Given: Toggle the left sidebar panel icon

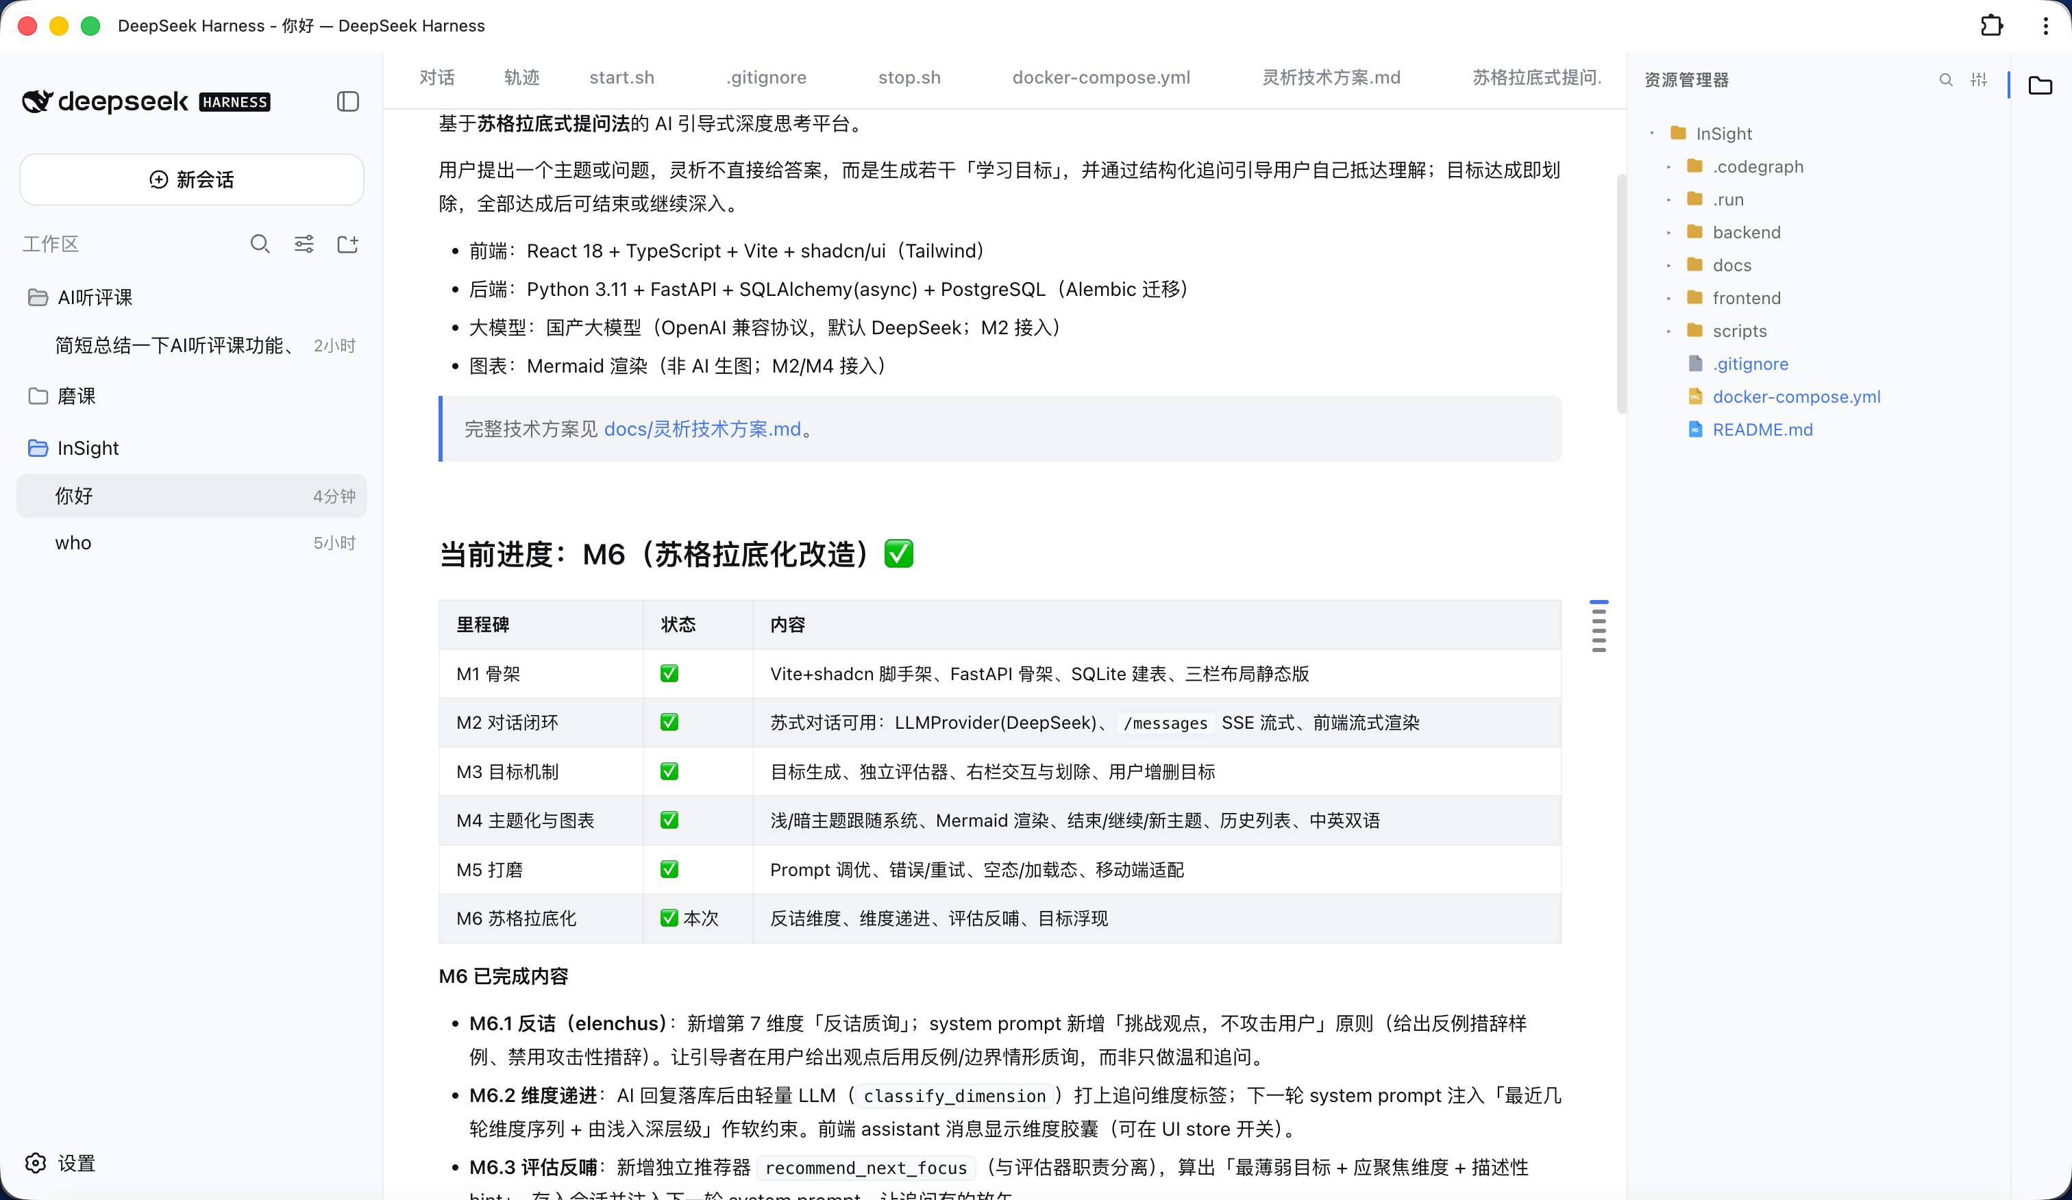Looking at the screenshot, I should click(348, 101).
